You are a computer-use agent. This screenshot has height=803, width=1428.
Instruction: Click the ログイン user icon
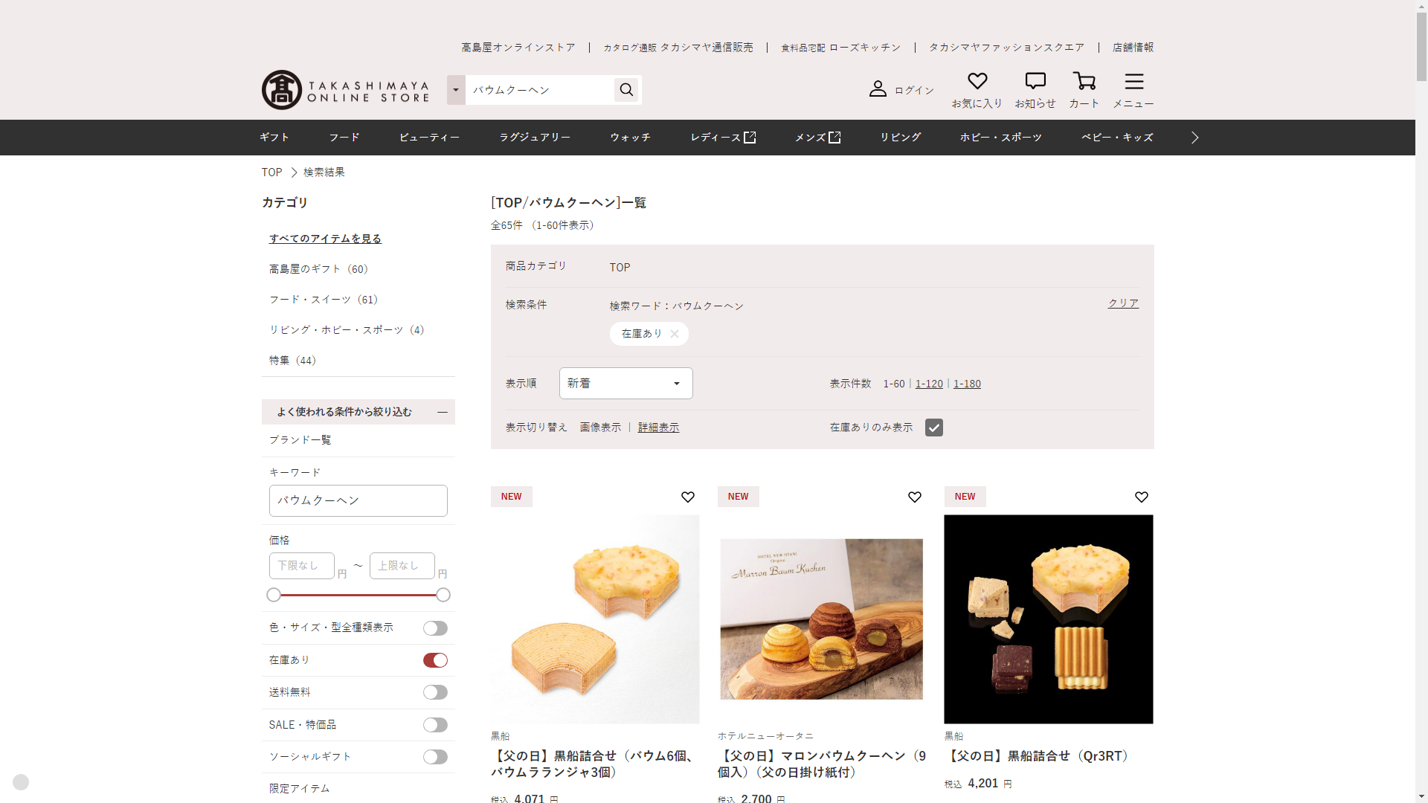pos(878,89)
